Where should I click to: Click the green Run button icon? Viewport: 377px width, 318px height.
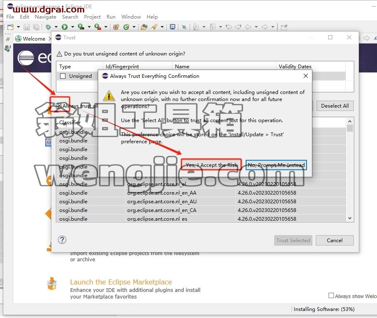pyautogui.click(x=65, y=27)
